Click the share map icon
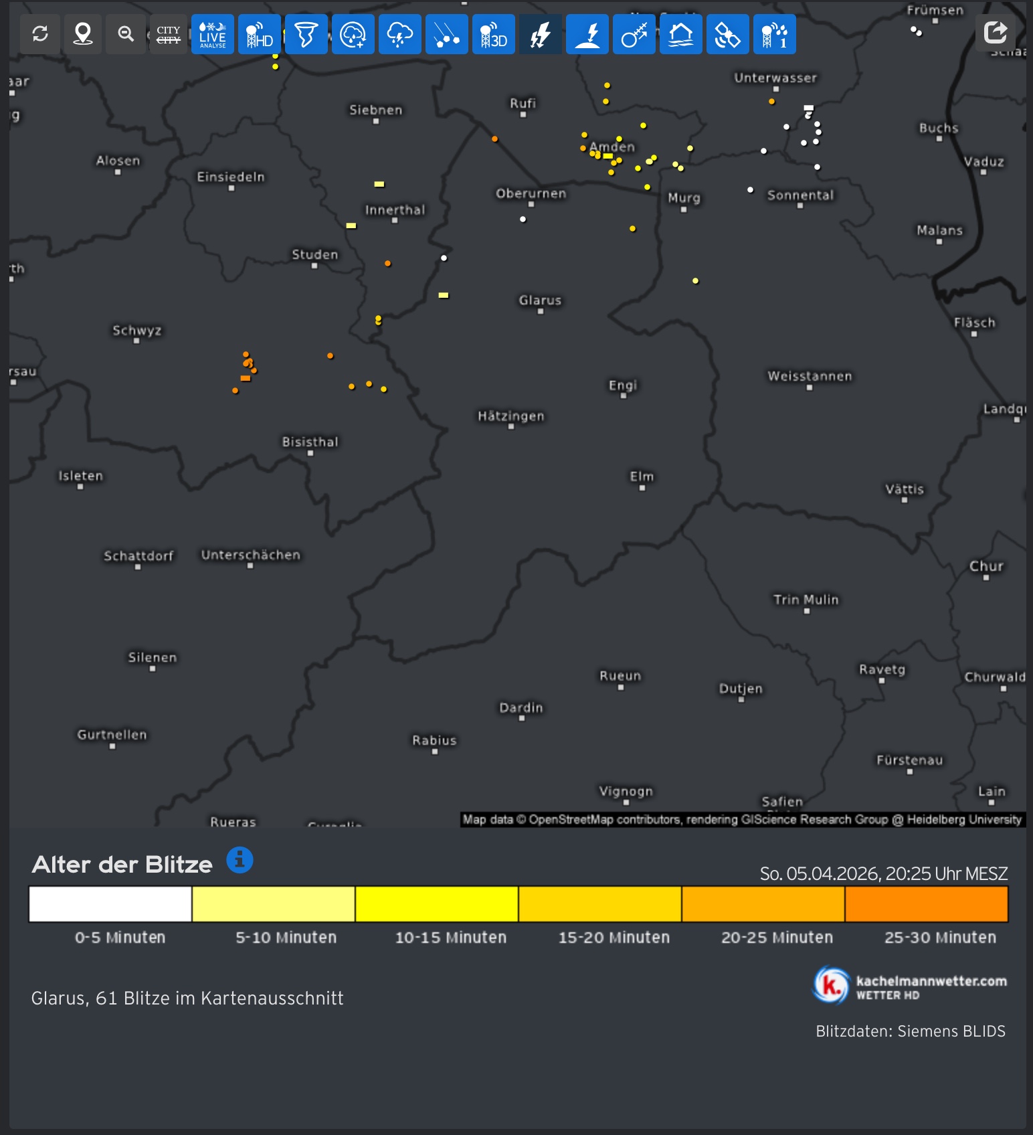 996,32
